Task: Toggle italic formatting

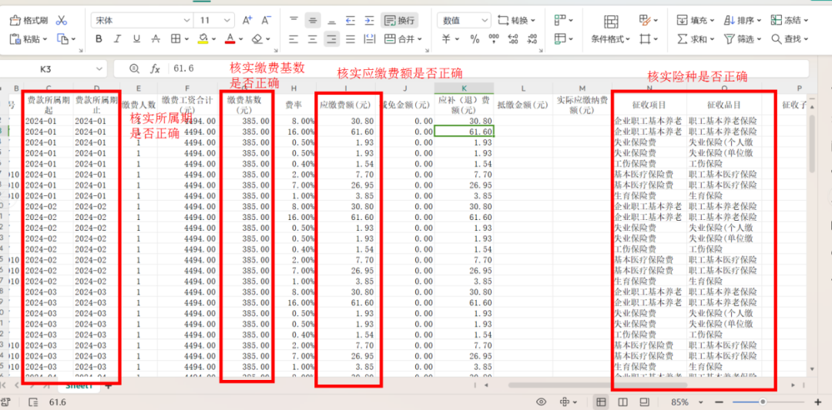Action: coord(117,38)
